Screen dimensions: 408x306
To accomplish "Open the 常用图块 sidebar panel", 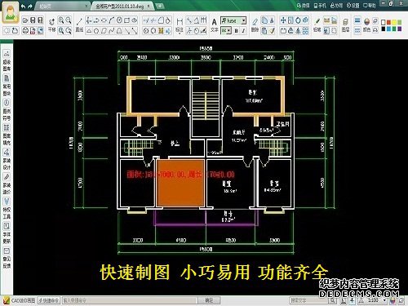I will click(7, 85).
